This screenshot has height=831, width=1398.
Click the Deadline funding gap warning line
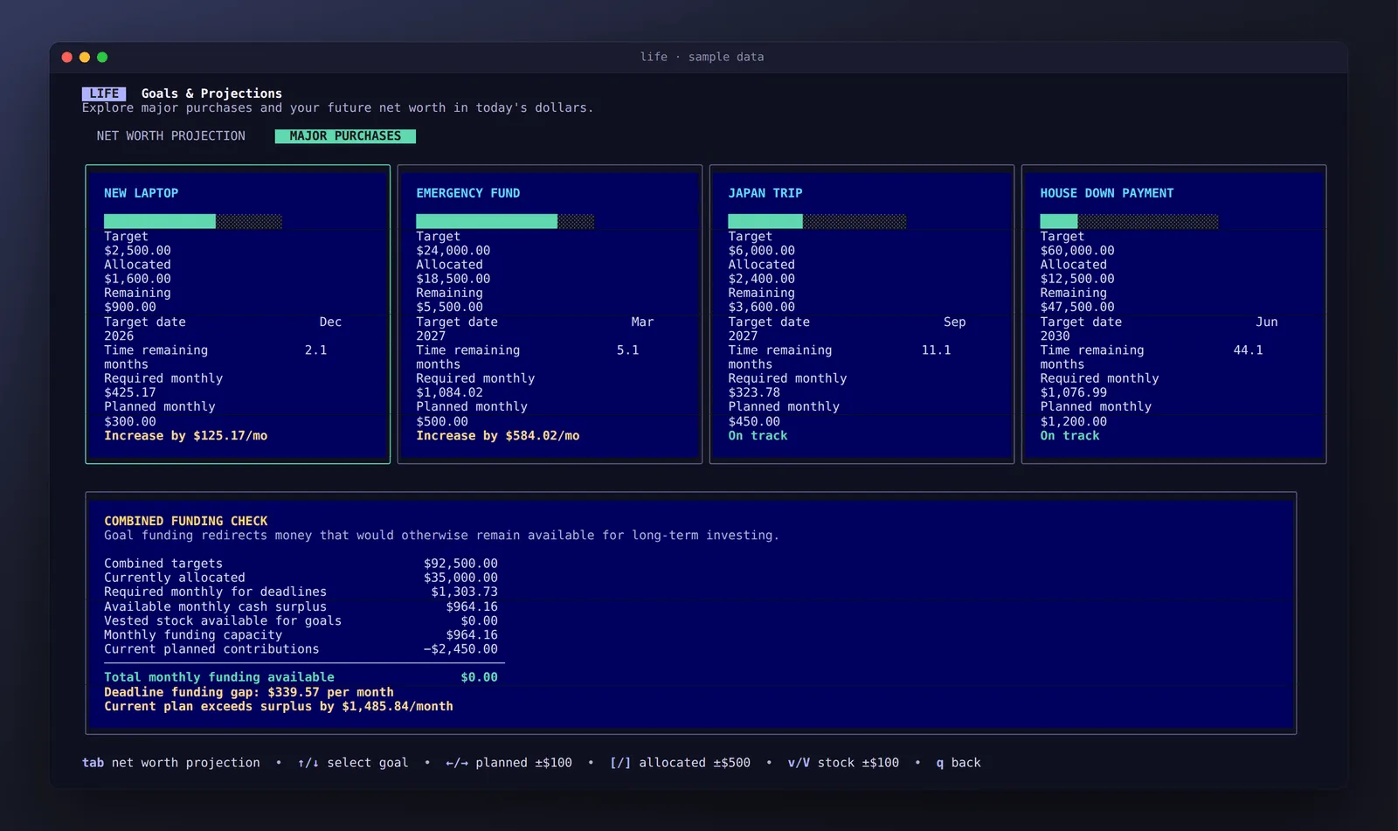click(249, 692)
